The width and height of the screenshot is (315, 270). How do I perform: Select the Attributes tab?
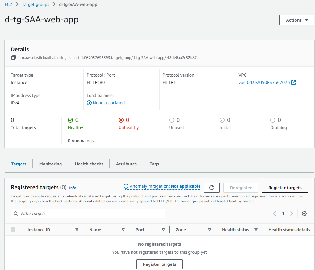[x=126, y=164]
